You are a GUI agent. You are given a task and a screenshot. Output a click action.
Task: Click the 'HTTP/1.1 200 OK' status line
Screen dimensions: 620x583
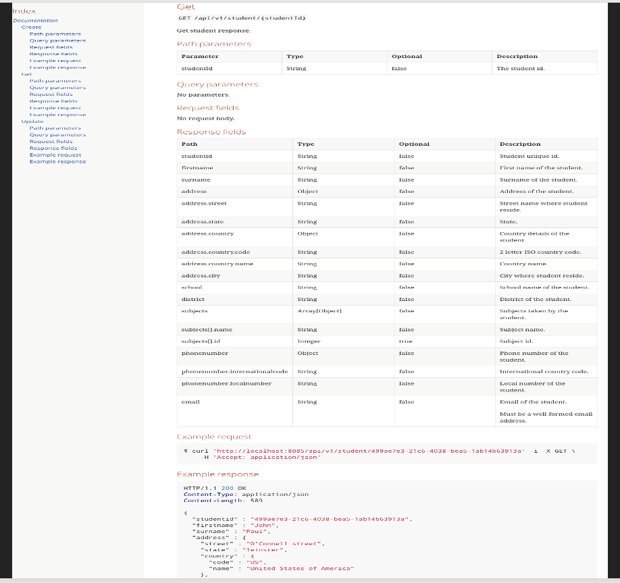pyautogui.click(x=215, y=489)
